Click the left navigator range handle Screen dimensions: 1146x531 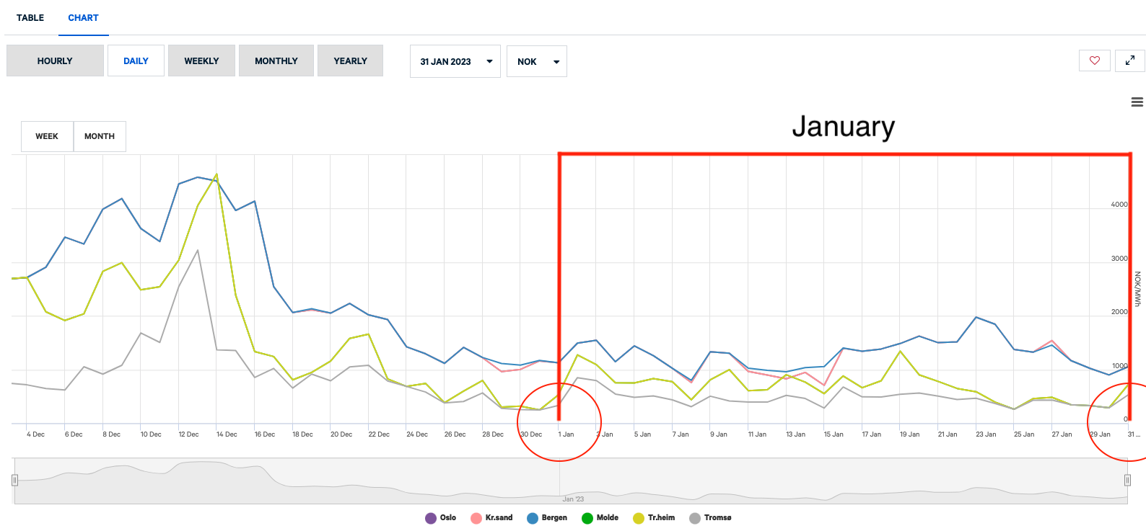tap(14, 481)
